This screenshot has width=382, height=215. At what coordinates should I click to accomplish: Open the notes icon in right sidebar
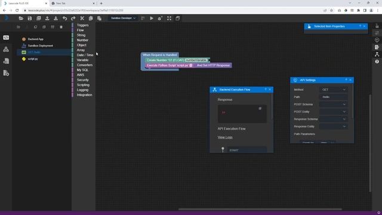coord(377,47)
